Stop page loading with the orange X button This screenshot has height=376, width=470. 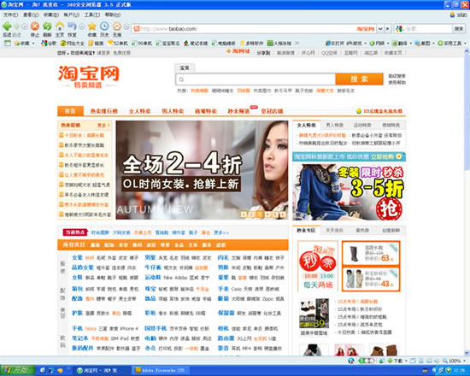click(35, 26)
